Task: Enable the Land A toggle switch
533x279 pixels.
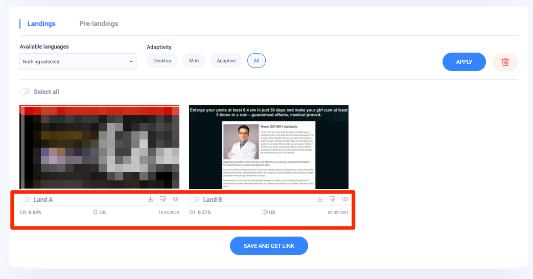Action: 25,200
